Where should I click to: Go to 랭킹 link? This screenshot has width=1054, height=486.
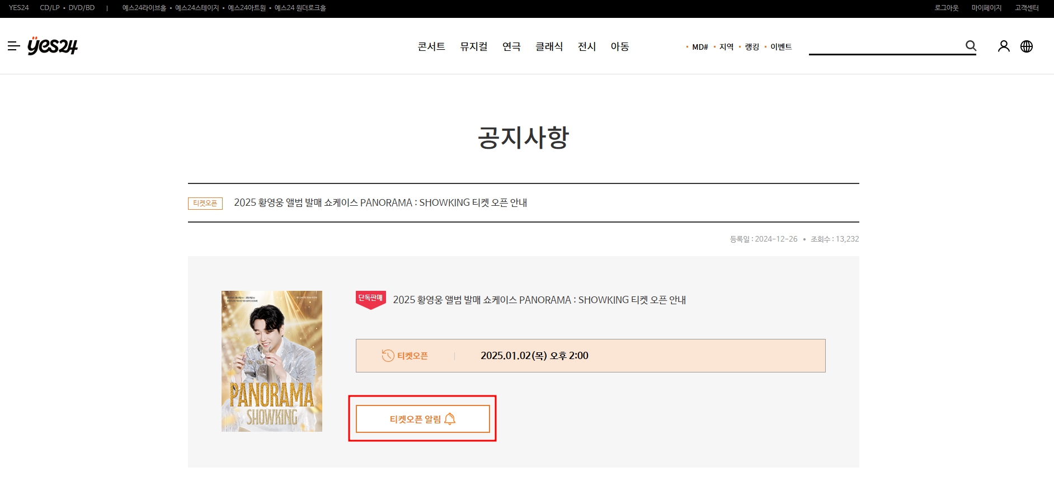pos(752,47)
